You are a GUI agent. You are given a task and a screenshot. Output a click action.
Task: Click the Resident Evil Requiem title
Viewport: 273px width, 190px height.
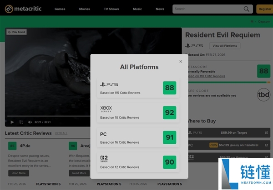pyautogui.click(x=222, y=35)
